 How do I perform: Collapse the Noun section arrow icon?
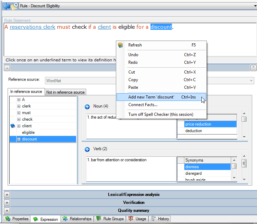87,106
